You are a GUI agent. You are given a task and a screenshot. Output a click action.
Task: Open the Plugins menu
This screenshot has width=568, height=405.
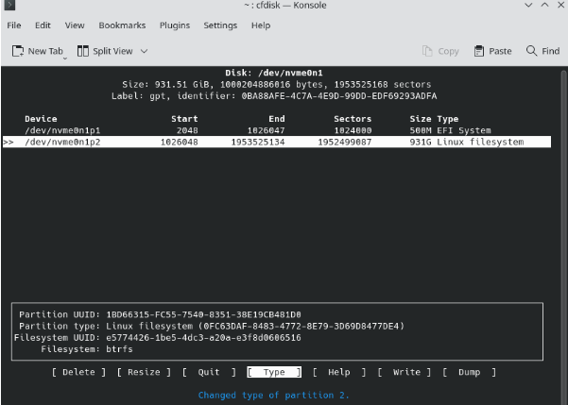175,25
